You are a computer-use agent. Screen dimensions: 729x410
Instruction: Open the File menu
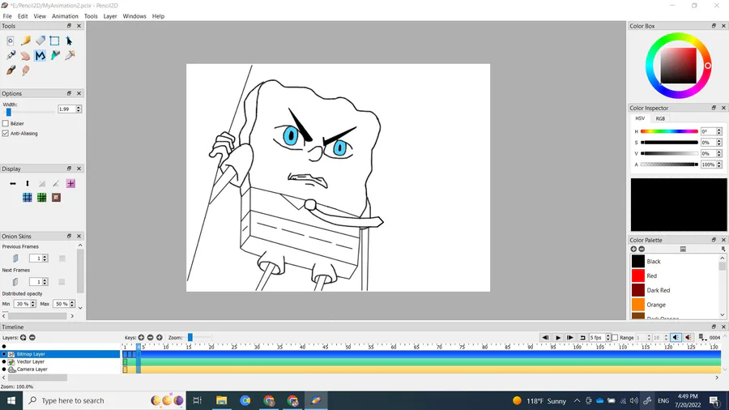pos(7,16)
